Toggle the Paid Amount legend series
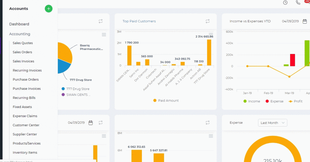 [166, 101]
